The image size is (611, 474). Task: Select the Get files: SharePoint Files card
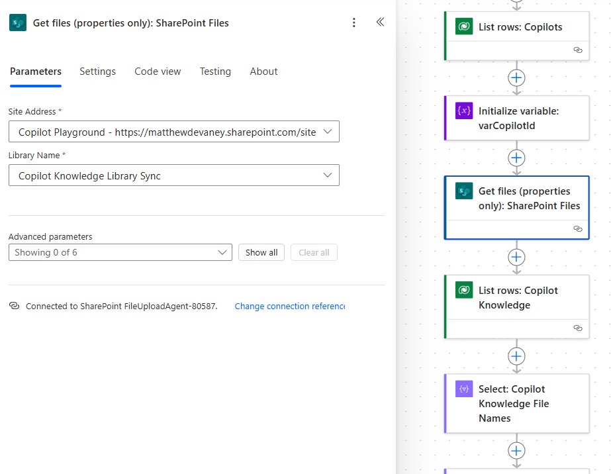pos(517,207)
